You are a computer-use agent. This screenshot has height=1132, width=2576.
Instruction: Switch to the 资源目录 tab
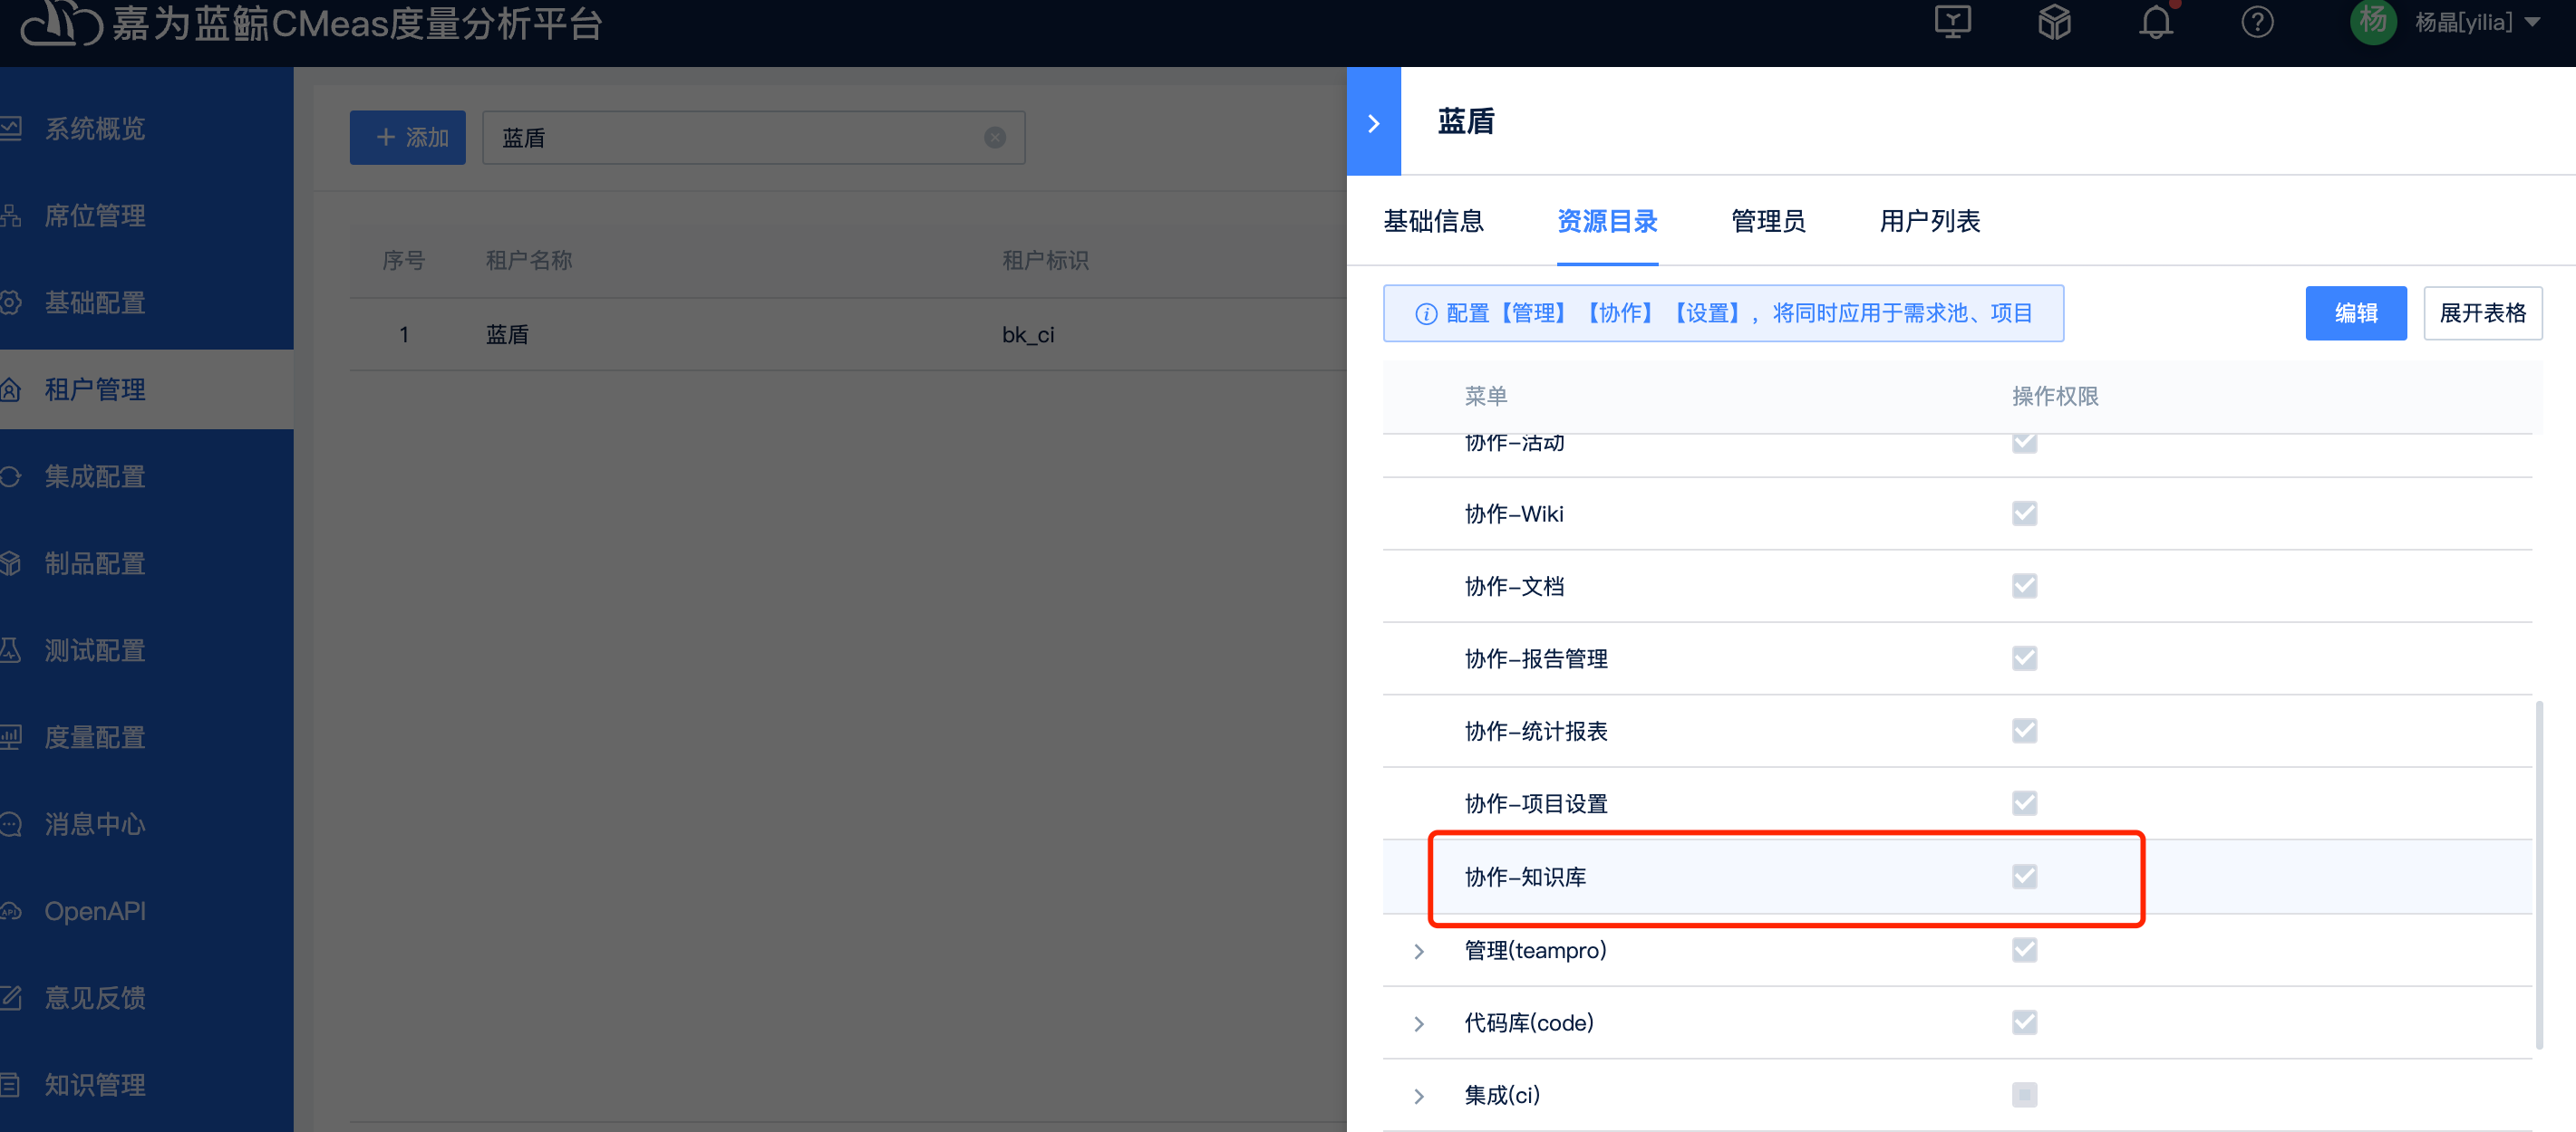click(1607, 221)
